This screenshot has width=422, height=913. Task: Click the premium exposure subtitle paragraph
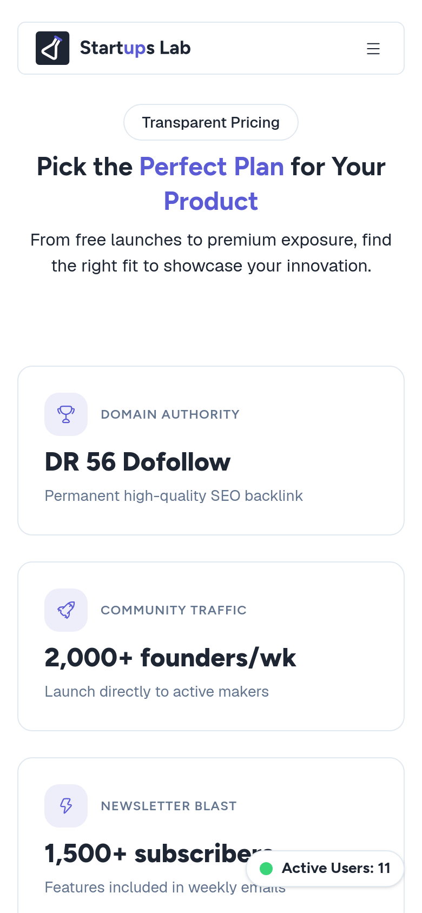pyautogui.click(x=211, y=253)
